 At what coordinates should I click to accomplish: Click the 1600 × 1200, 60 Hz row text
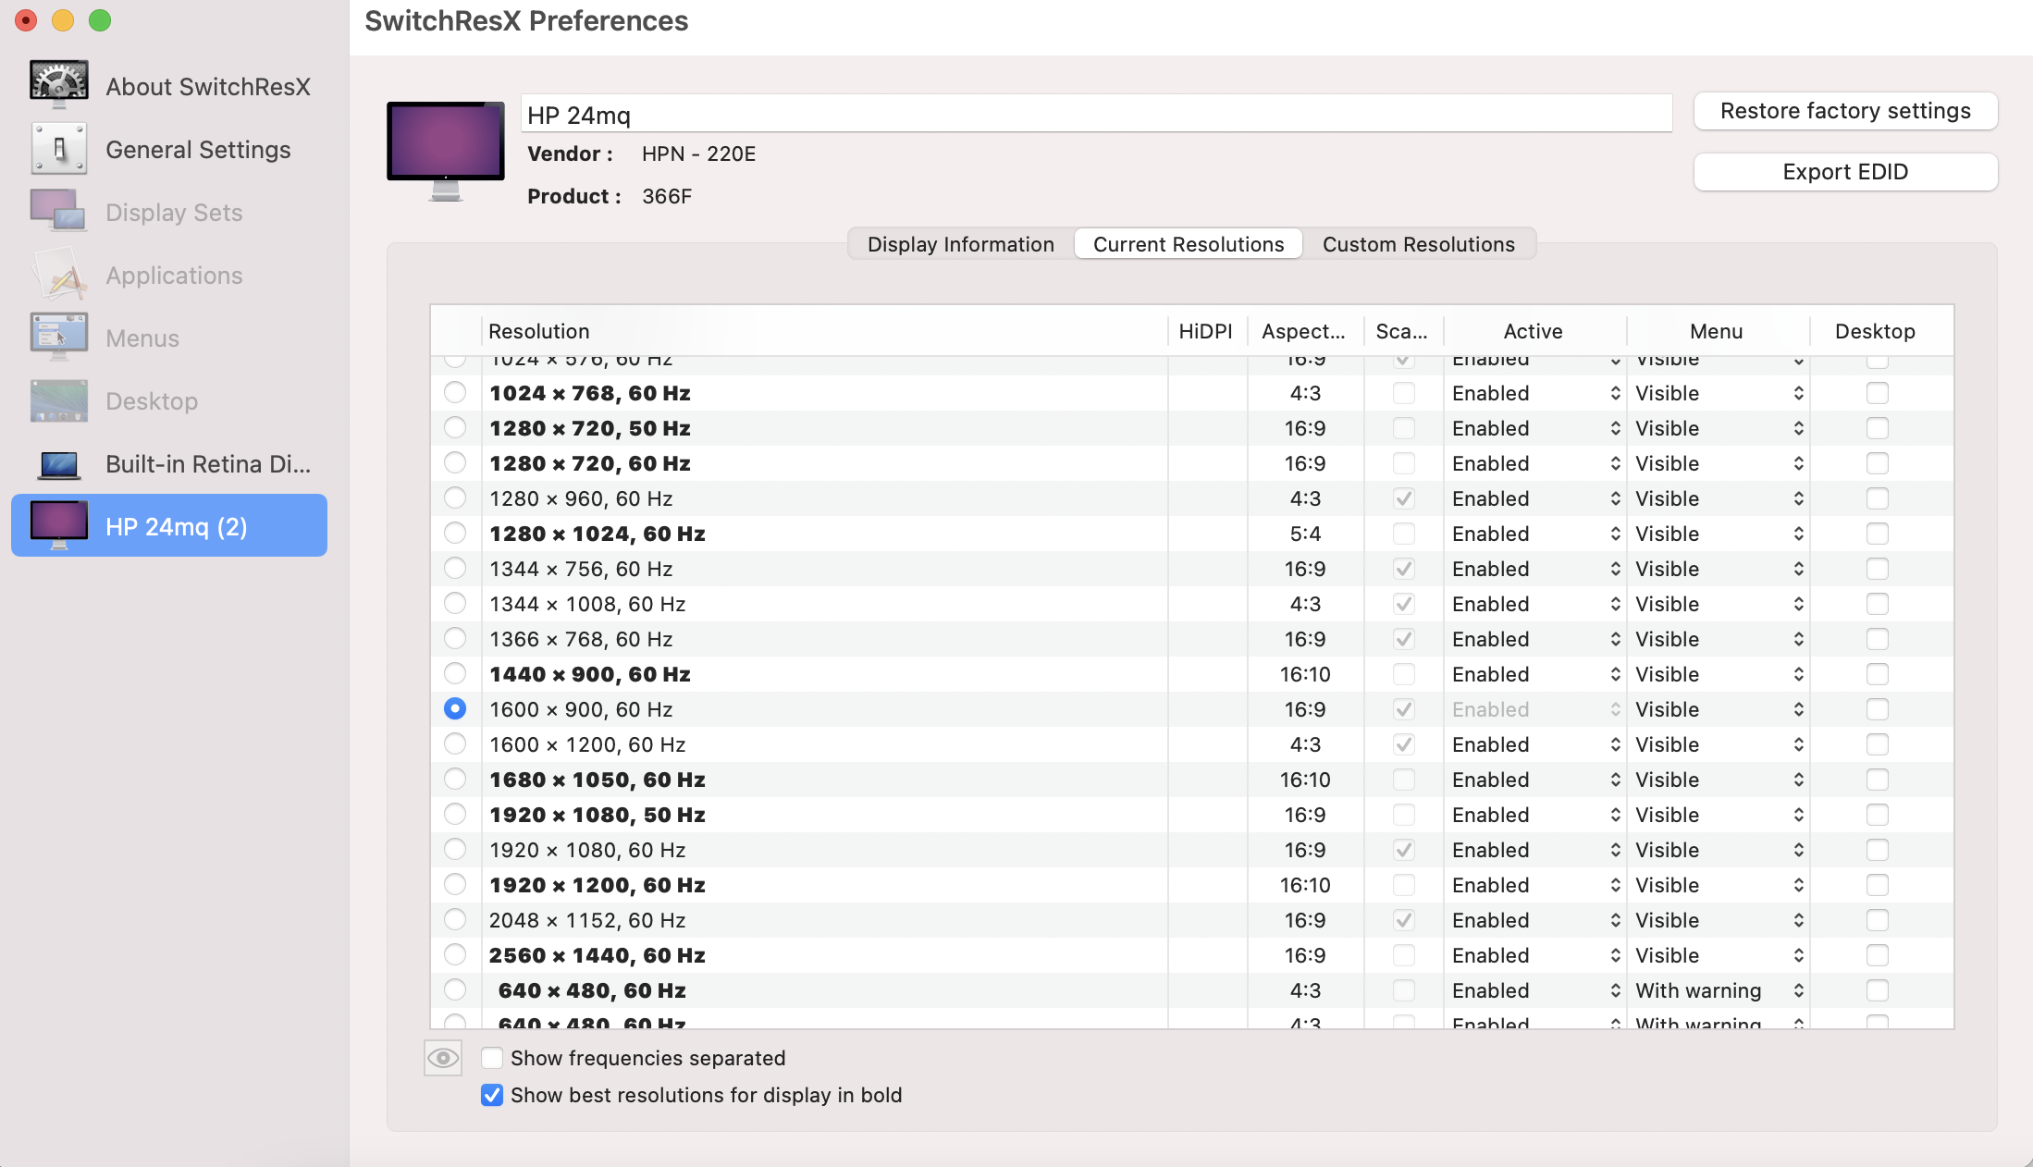587,744
